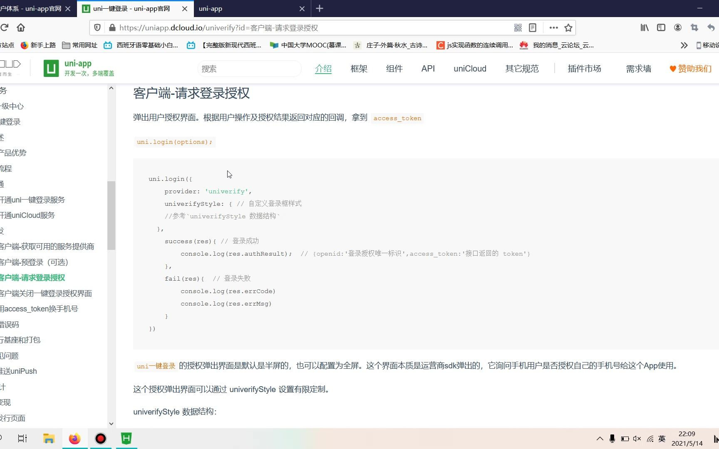Image resolution: width=719 pixels, height=449 pixels.
Task: Click the uni-app logo
Action: point(79,68)
